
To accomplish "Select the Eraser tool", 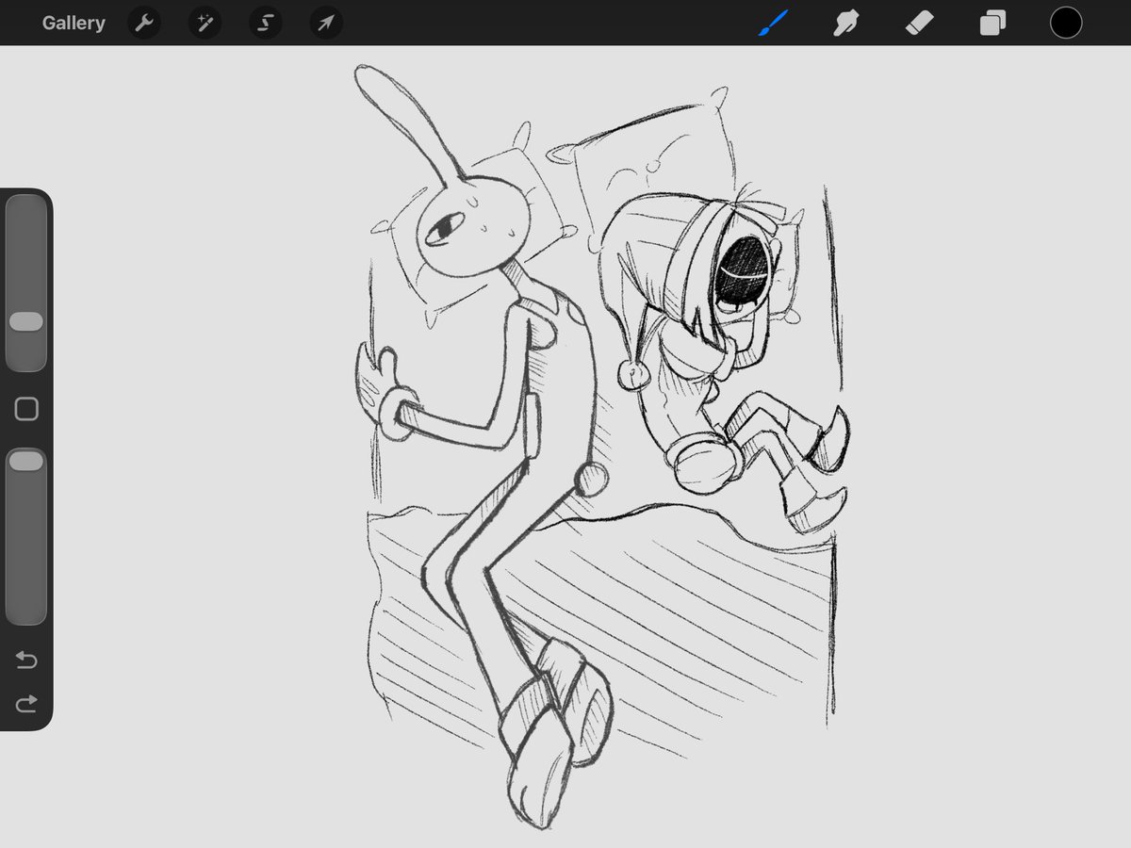I will [x=919, y=23].
